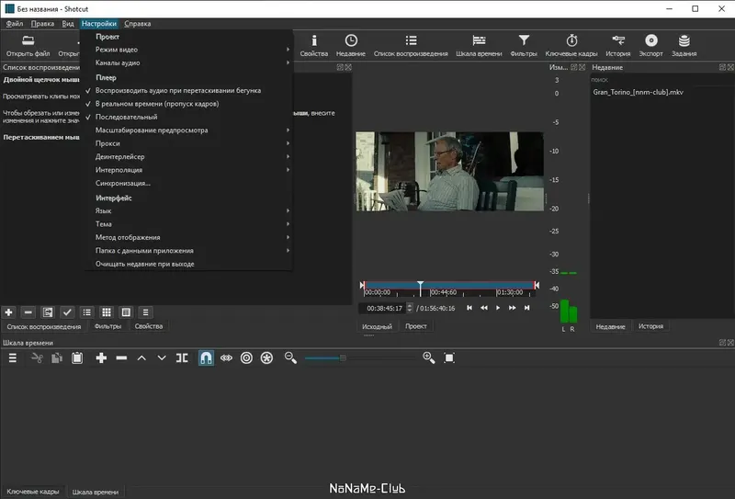735x499 pixels.
Task: Switch to the 'Проект' player tab
Action: [x=416, y=326]
